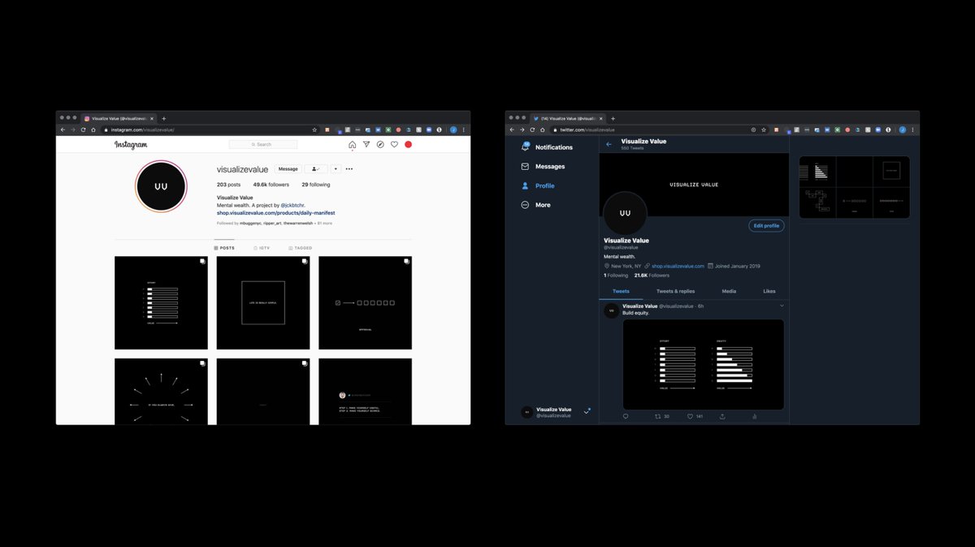Open the 21.6K Followers list on Twitter
Viewport: 975px width, 547px height.
[x=653, y=276]
